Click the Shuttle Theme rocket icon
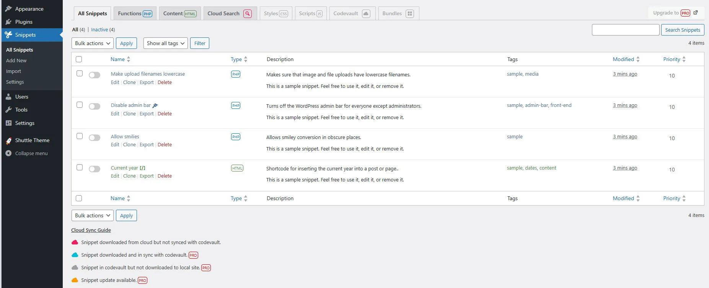This screenshot has width=709, height=288. click(8, 141)
